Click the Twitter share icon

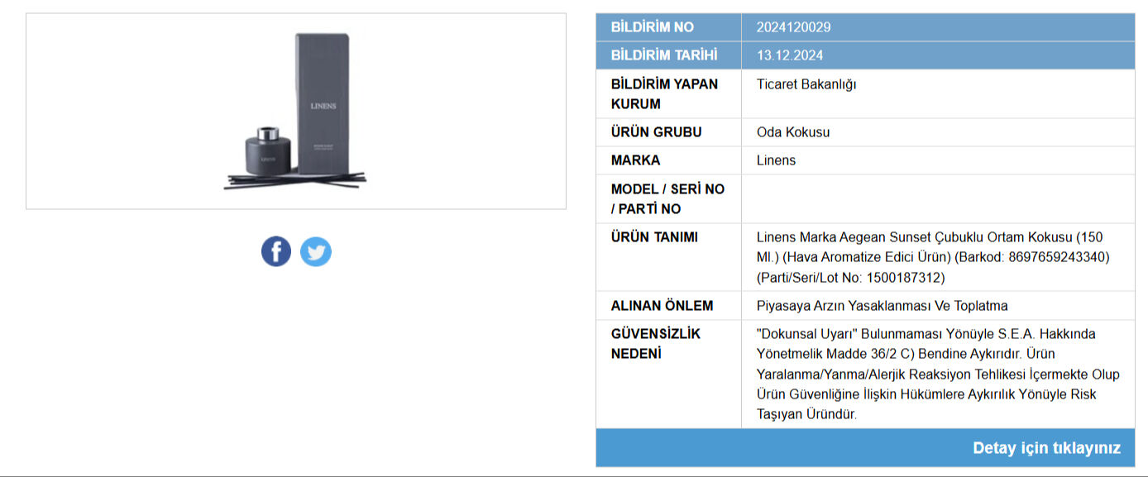(x=315, y=251)
